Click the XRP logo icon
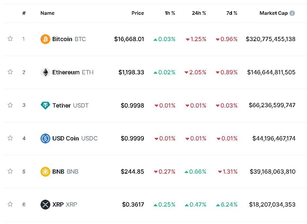This screenshot has width=307, height=224. click(x=45, y=205)
